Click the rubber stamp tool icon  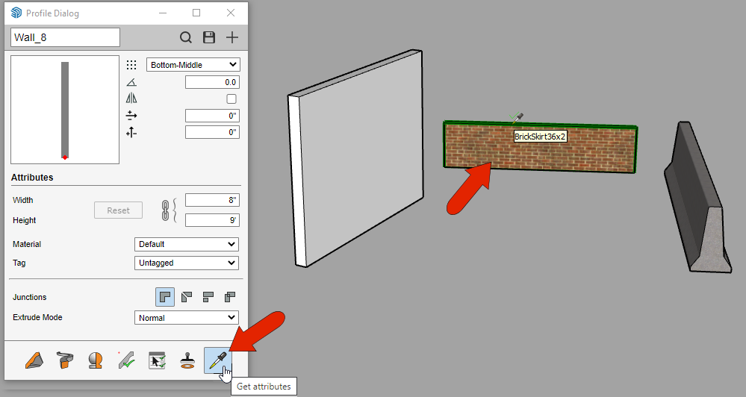tap(187, 360)
